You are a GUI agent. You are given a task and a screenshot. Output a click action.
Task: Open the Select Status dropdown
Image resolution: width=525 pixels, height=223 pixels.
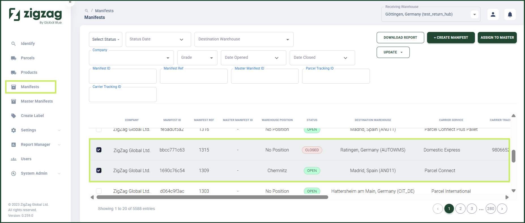[106, 39]
